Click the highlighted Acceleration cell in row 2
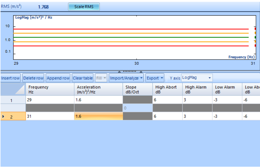The width and height of the screenshot is (260, 168). click(x=98, y=116)
